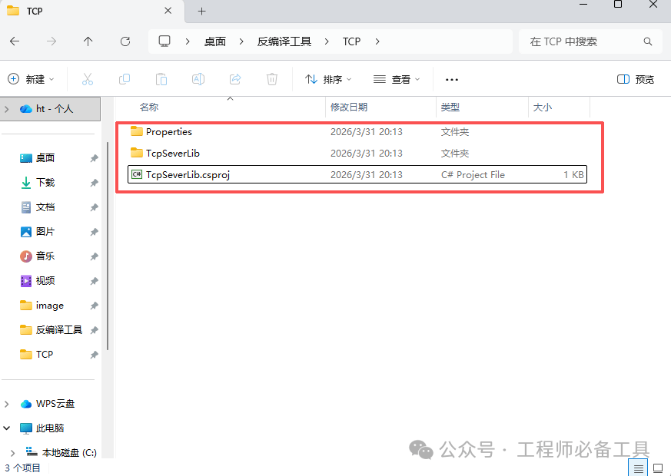The image size is (671, 476).
Task: Open the 新建 dropdown menu
Action: 32,79
